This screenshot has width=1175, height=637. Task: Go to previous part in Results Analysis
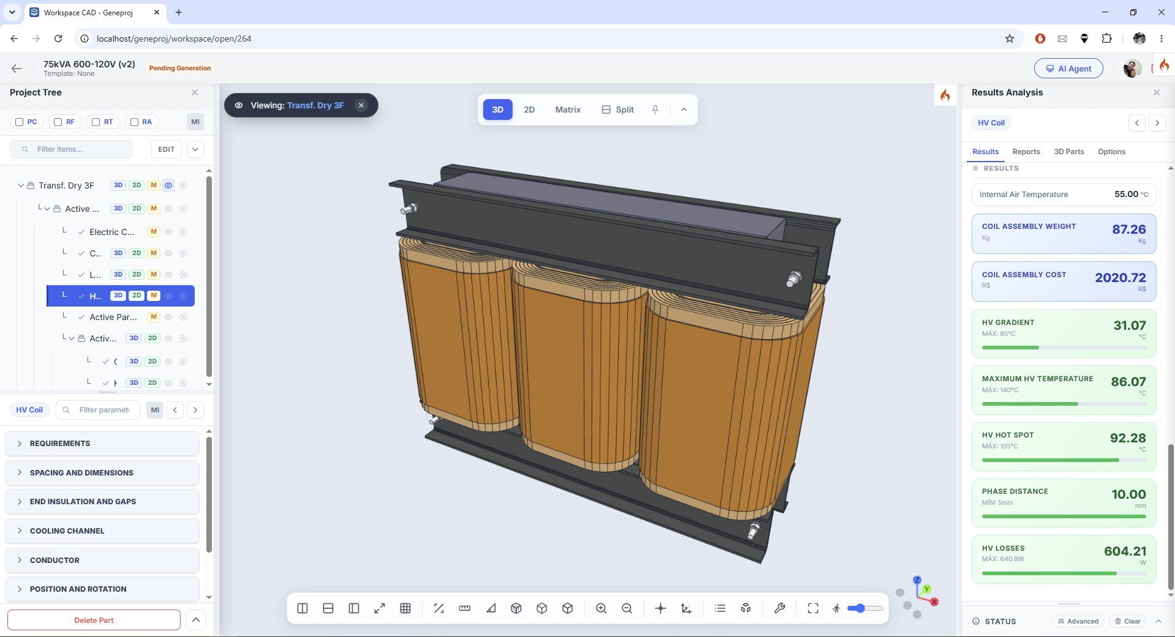(x=1137, y=123)
